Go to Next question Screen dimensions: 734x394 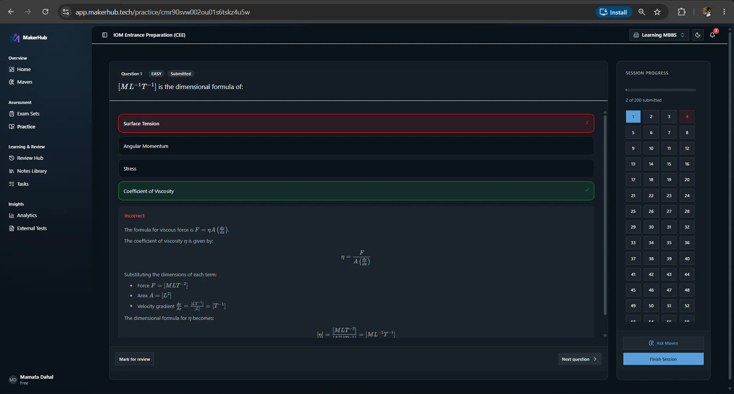579,359
